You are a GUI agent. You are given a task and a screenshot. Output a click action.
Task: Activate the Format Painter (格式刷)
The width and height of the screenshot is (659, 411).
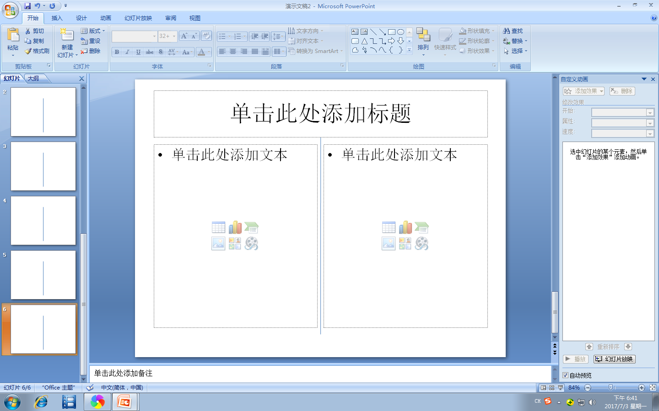[37, 51]
